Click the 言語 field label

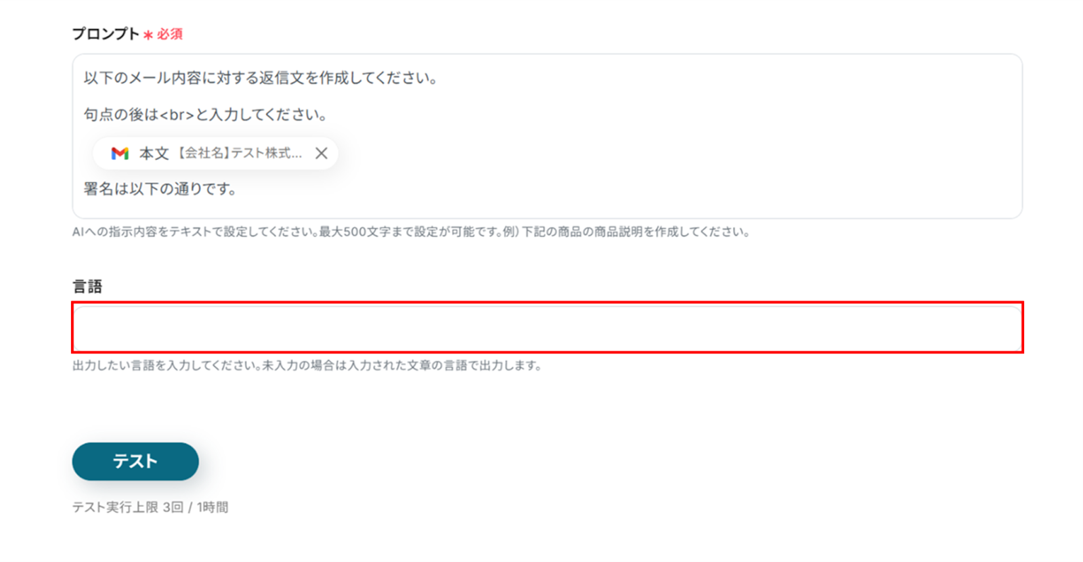click(87, 286)
